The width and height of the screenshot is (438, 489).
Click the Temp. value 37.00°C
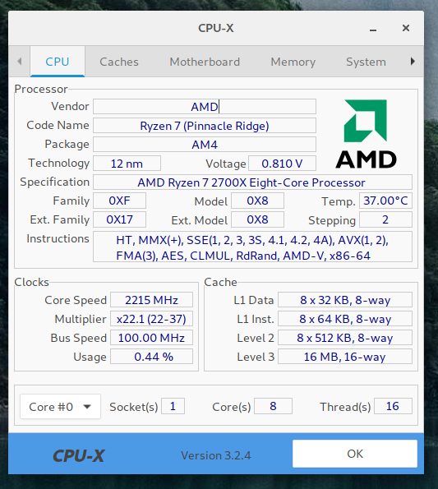[385, 201]
